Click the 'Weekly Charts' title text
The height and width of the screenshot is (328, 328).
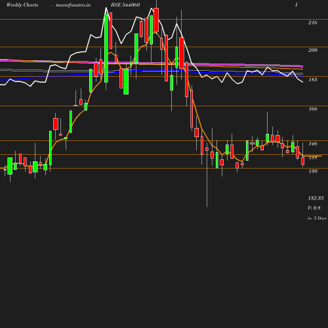tap(22, 5)
